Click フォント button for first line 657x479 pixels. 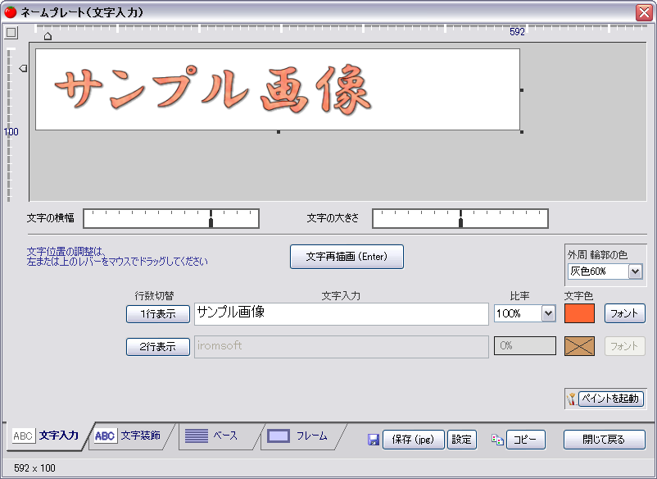pyautogui.click(x=625, y=313)
